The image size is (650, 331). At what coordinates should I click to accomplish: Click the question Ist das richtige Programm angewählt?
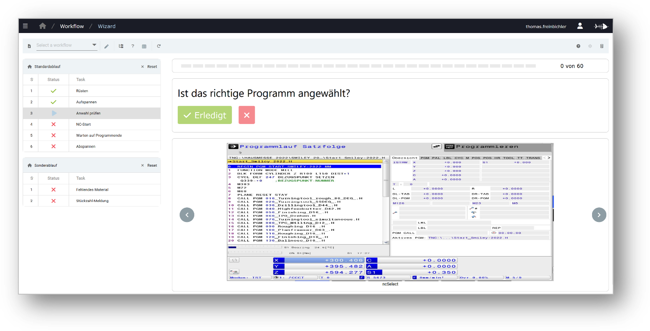pyautogui.click(x=264, y=93)
